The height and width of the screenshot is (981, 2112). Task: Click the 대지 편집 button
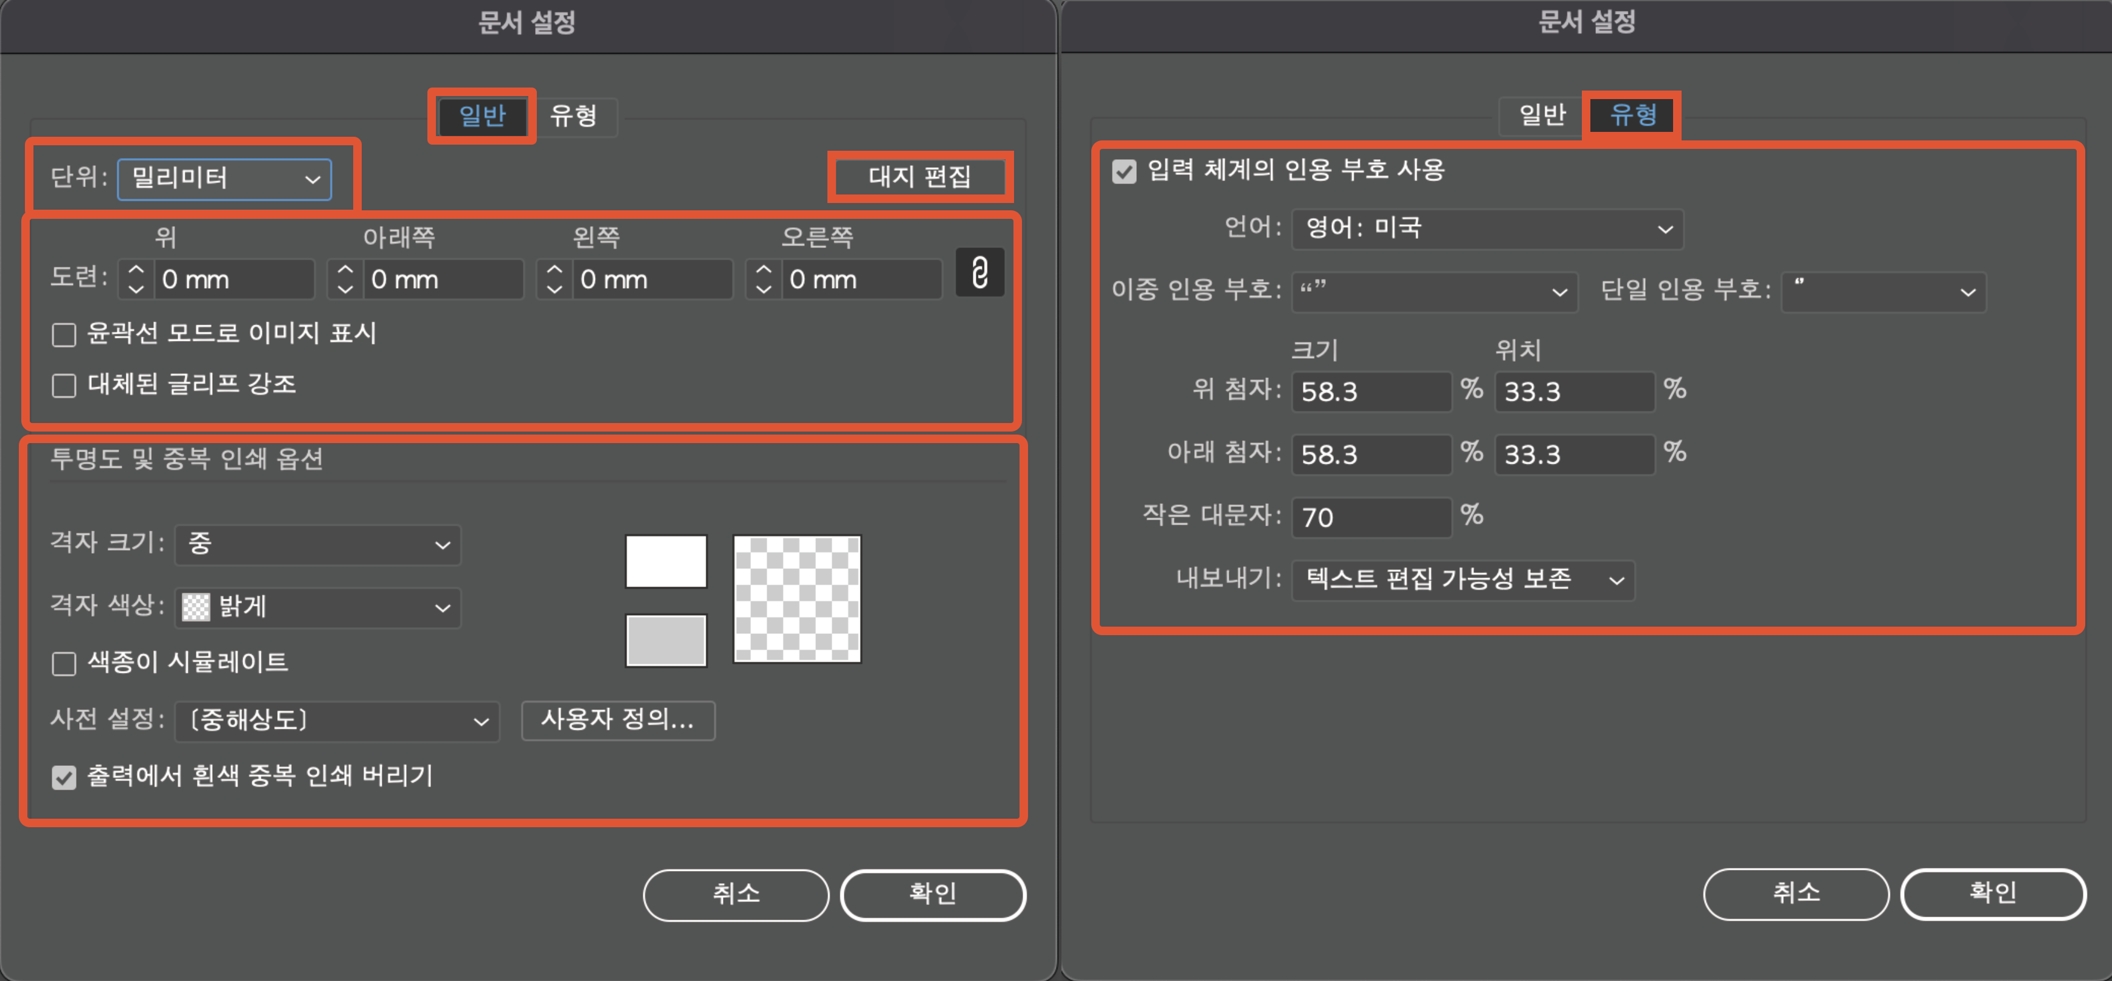click(919, 177)
